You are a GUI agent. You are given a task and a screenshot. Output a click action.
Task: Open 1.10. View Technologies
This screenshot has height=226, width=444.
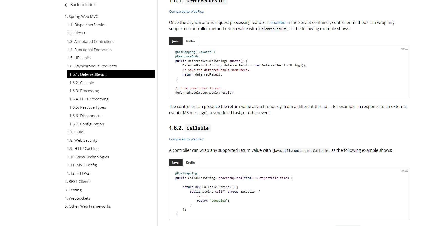(x=88, y=157)
